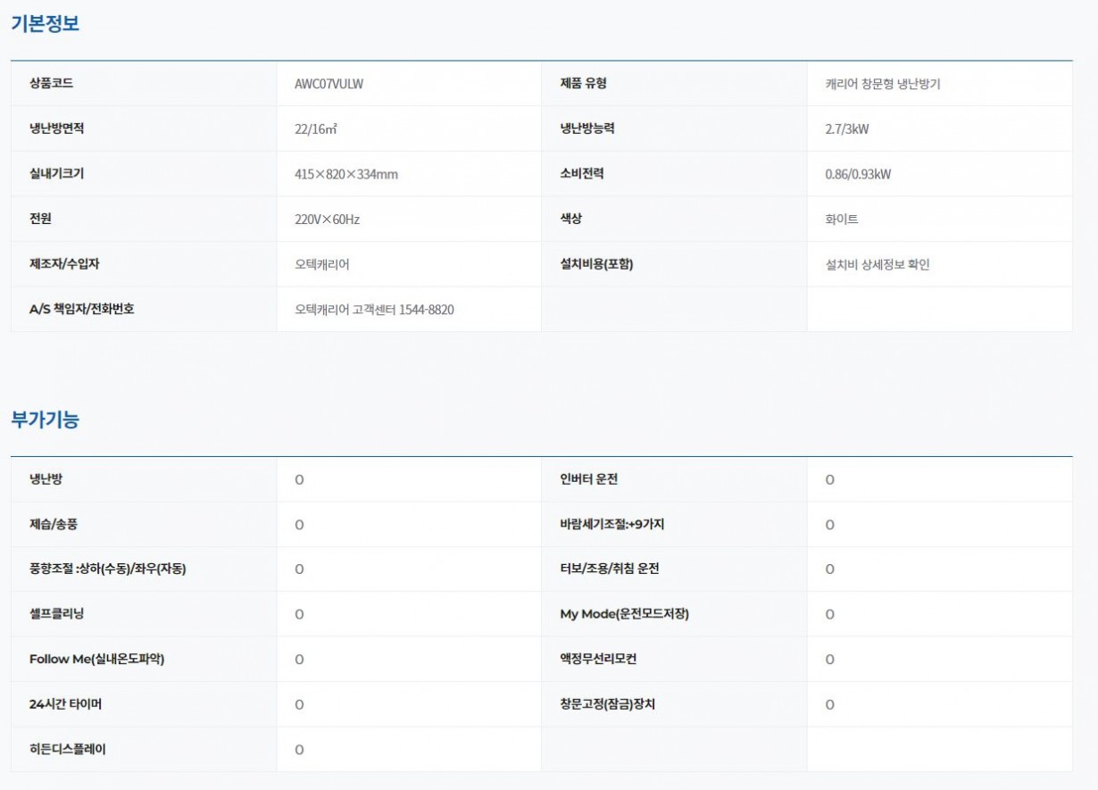1098x790 pixels.
Task: Click the 창문고정(잠금)장치 feature label
Action: tap(601, 704)
